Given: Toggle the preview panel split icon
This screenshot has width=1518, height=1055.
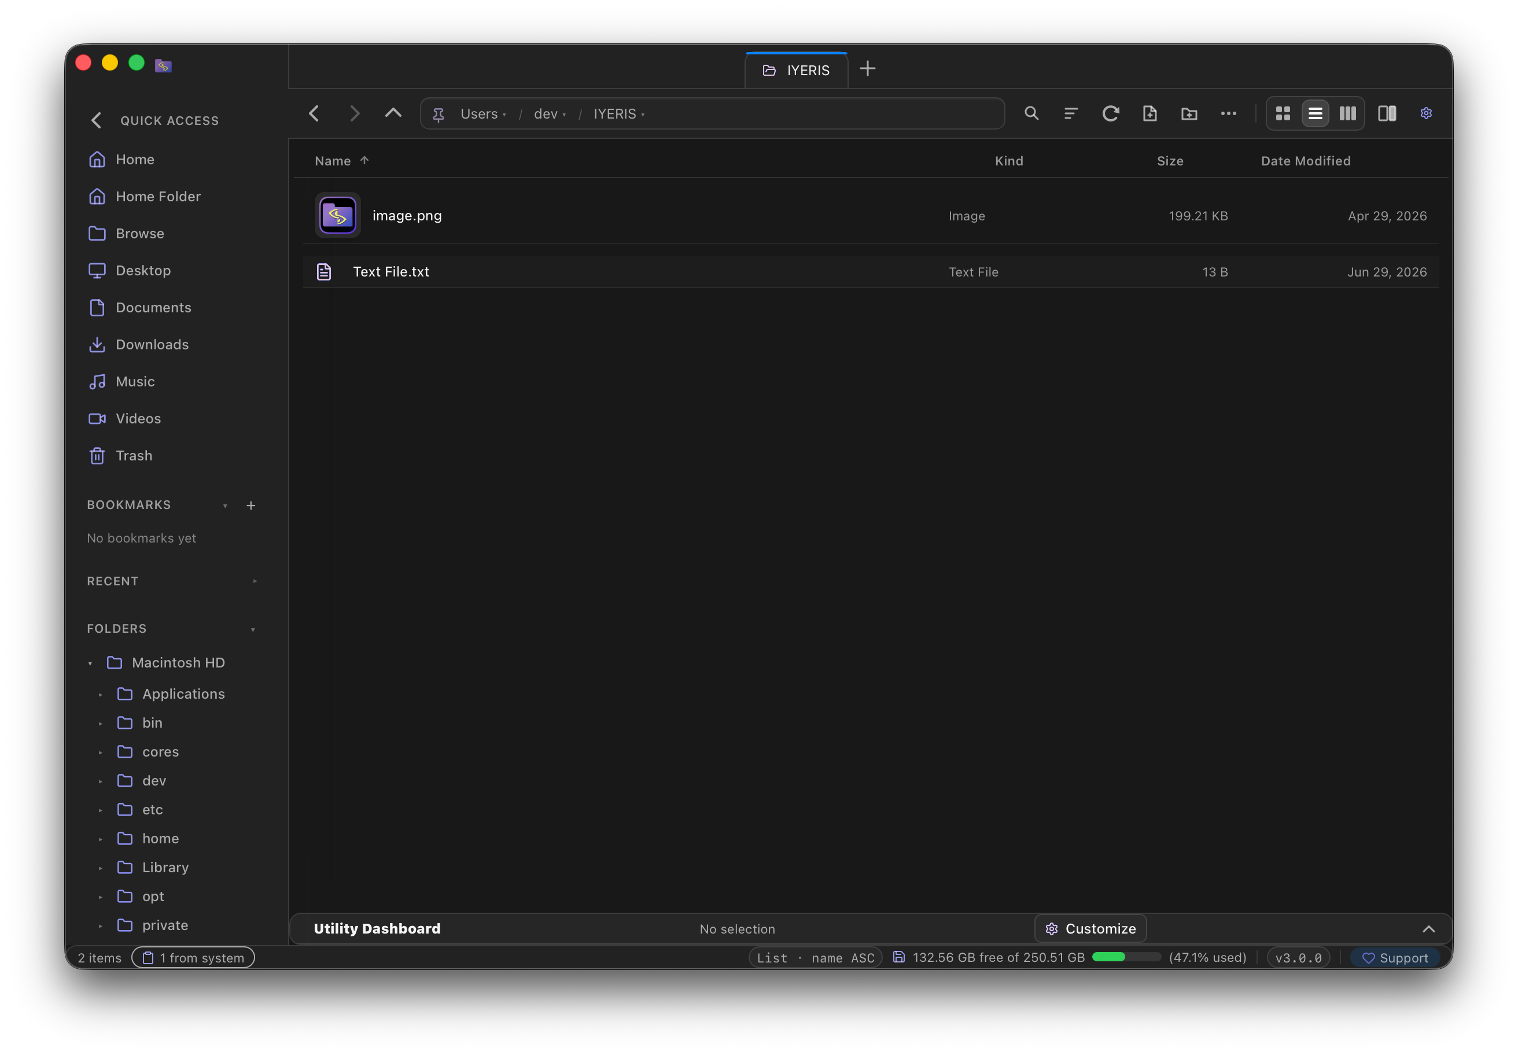Looking at the screenshot, I should coord(1387,114).
